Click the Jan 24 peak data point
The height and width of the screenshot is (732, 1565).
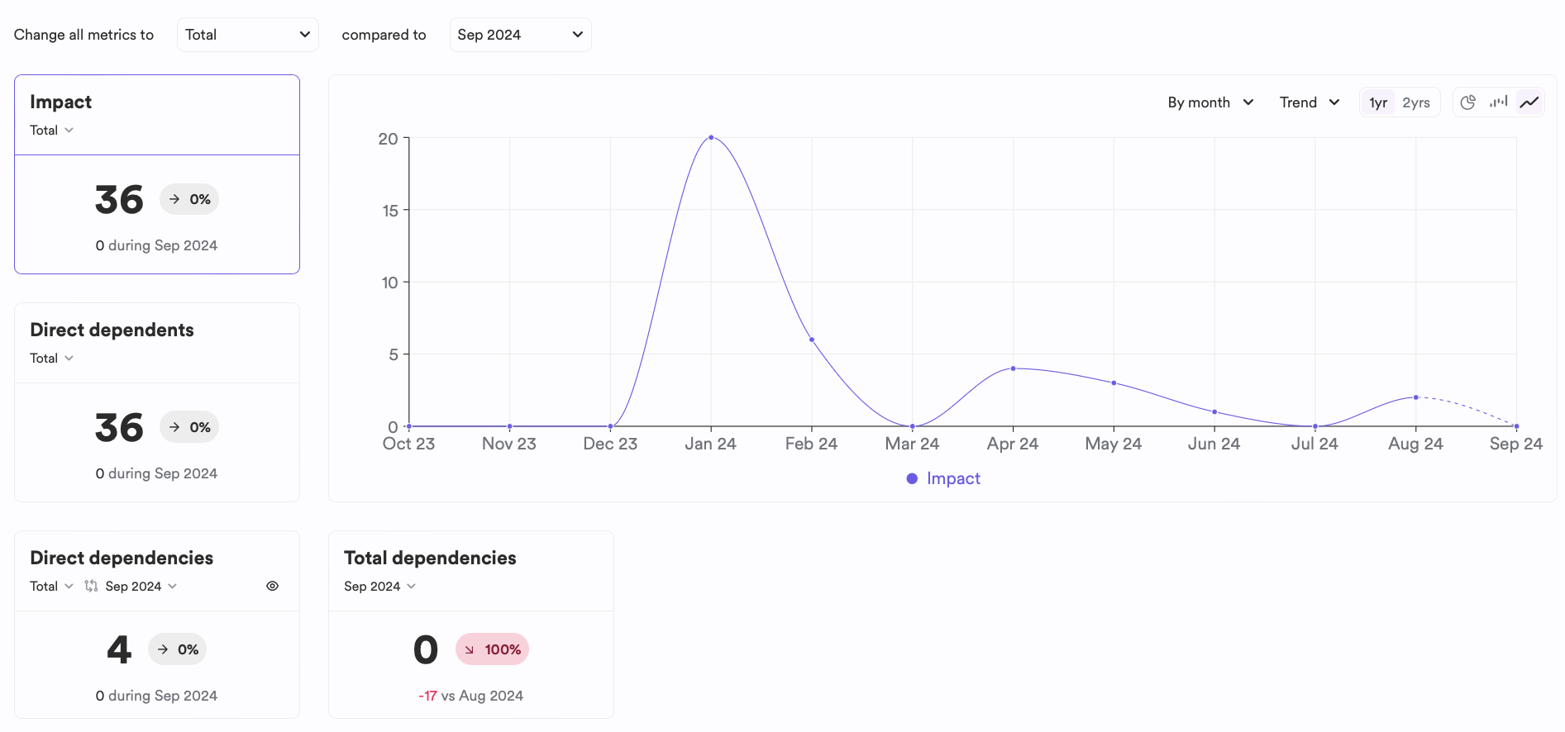pos(711,137)
